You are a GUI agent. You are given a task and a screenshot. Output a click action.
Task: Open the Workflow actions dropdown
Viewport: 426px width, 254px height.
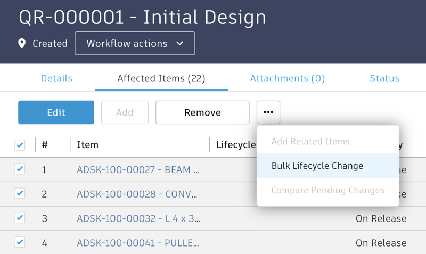[135, 44]
